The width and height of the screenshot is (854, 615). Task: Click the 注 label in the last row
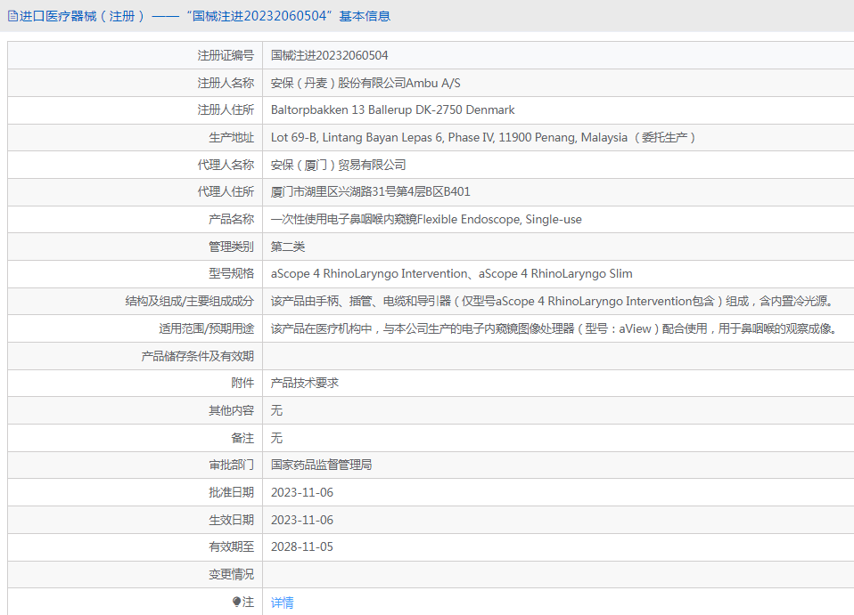(249, 602)
